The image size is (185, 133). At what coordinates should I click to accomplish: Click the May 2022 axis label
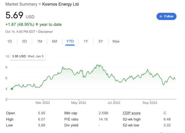coord(79,103)
